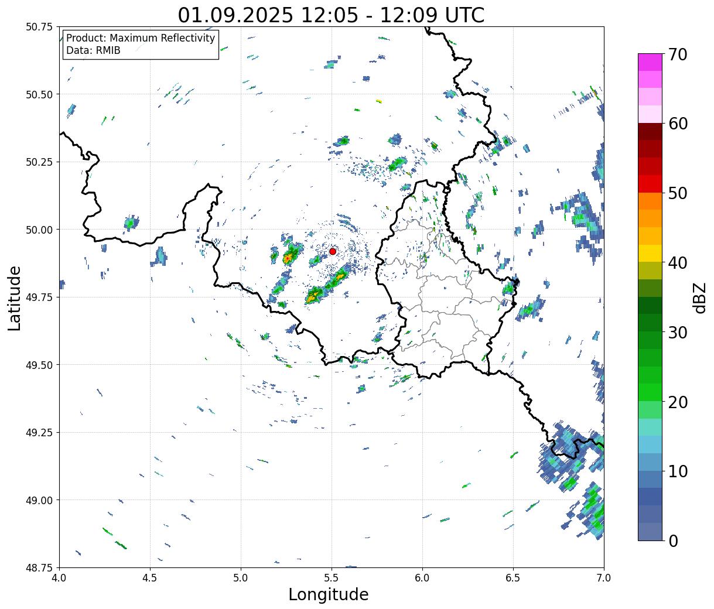Image resolution: width=714 pixels, height=609 pixels.
Task: Click the 'dBZ' colorbar label
Action: click(x=700, y=297)
